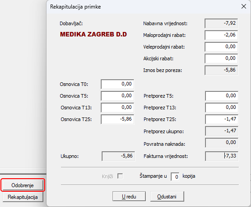Viewport: 251px width, 207px height.
Task: Toggle the Knjiži checkbox
Action: (120, 176)
